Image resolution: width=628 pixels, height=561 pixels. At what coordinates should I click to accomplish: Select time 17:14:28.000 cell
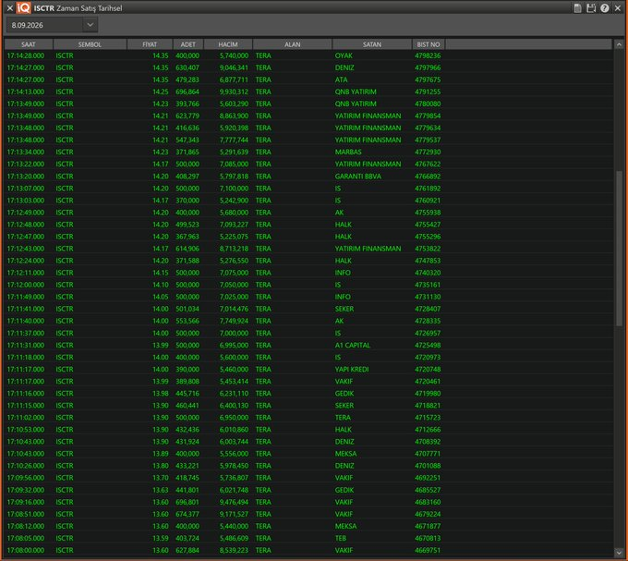(x=26, y=55)
